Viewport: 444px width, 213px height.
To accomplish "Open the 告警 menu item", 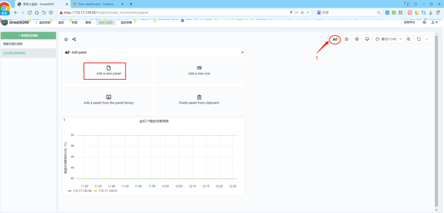I will [x=74, y=22].
